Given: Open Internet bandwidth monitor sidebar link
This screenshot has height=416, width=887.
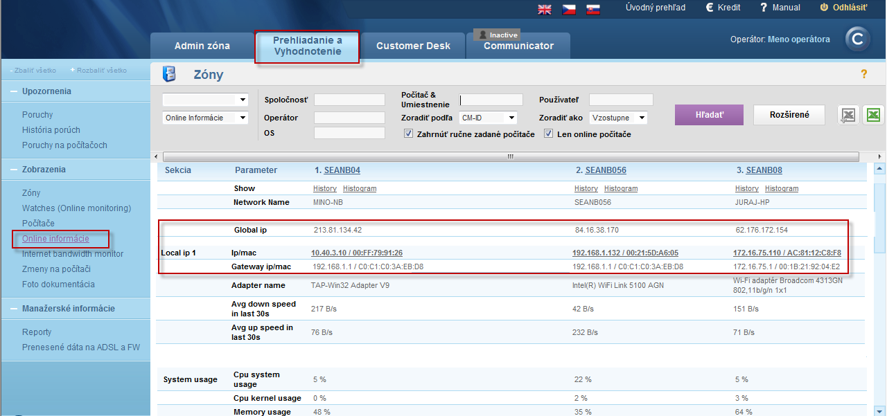Looking at the screenshot, I should tap(73, 254).
